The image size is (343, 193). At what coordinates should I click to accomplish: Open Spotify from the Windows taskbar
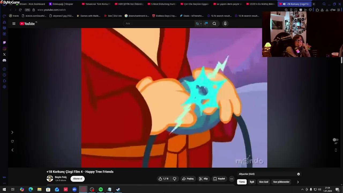point(101,190)
